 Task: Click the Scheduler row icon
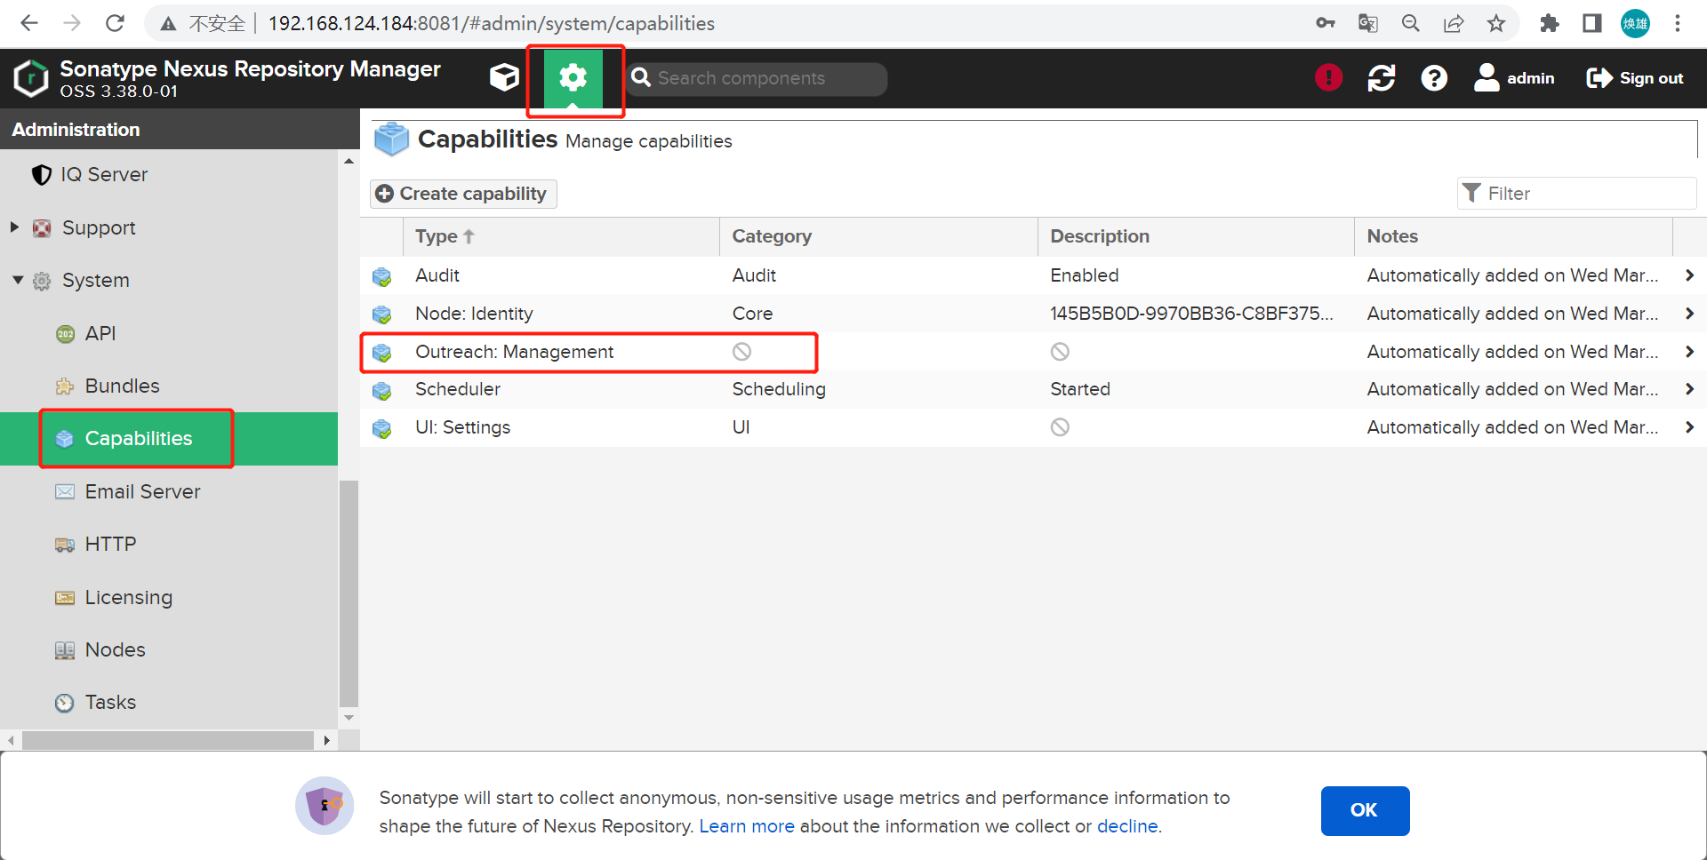pos(382,390)
